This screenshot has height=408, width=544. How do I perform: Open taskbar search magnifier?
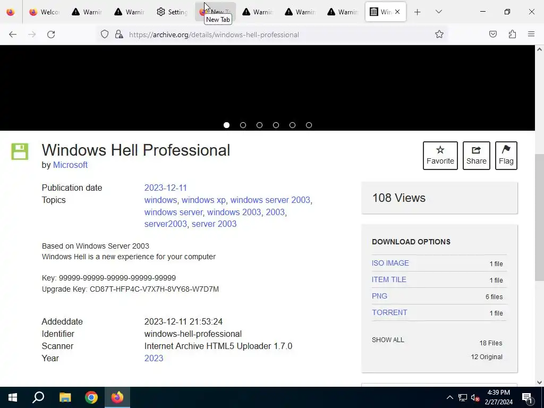38,397
